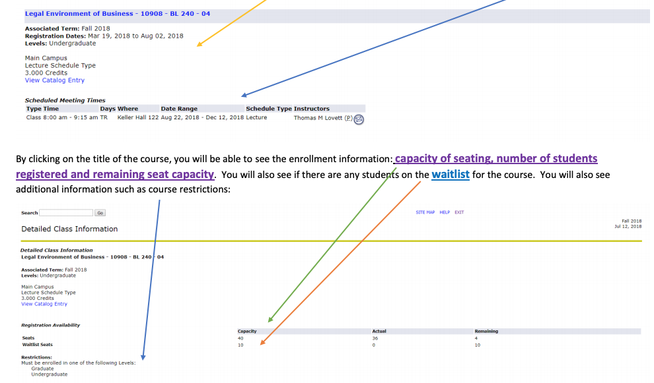
Task: Select the Waitlist Seats row label
Action: [37, 345]
